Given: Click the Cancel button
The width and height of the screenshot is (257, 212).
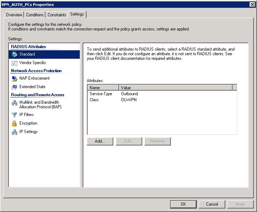Looking at the screenshot, I should pyautogui.click(x=212, y=204).
